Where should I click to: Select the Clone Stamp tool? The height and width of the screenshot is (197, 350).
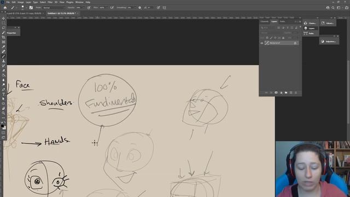click(x=3, y=61)
